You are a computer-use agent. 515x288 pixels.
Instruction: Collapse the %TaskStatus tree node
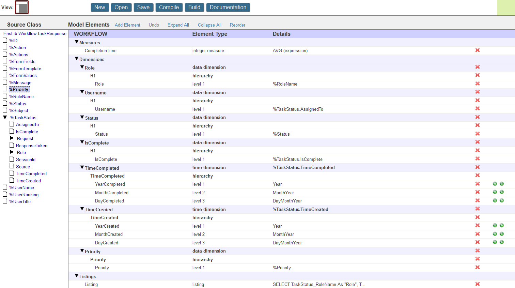click(5, 117)
